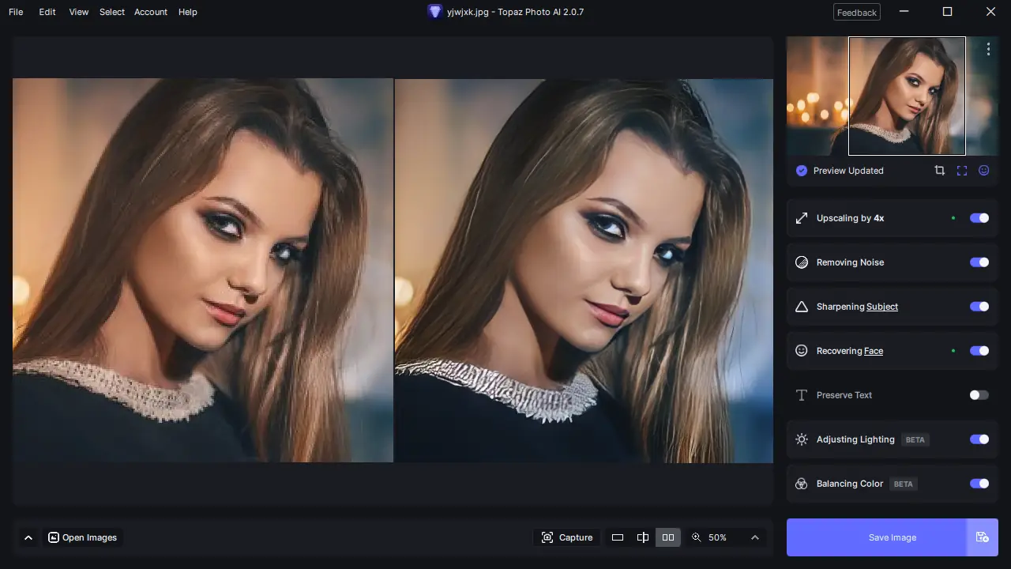Toggle Upscaling by 4x off
The height and width of the screenshot is (569, 1011).
pyautogui.click(x=979, y=218)
